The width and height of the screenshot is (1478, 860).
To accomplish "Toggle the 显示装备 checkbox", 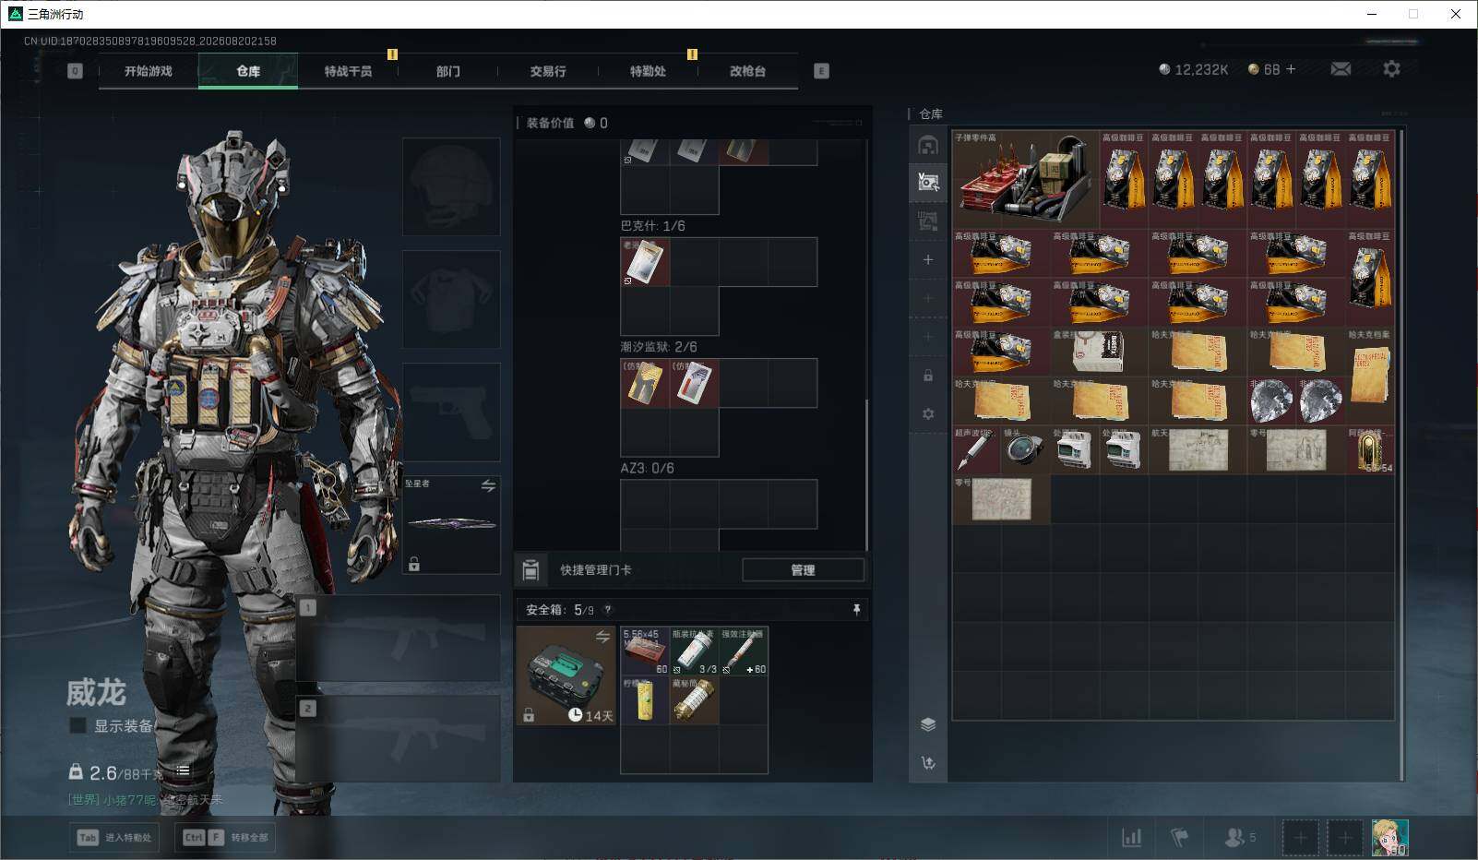I will 78,725.
